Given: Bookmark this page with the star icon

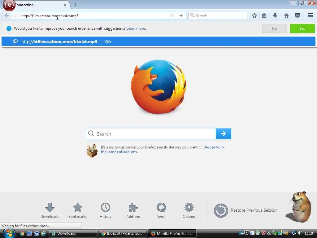Looking at the screenshot, I should [x=254, y=15].
